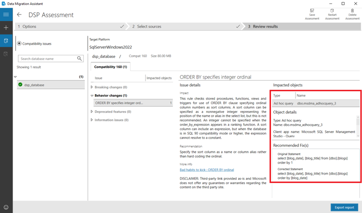Select Compatibility issues radio button

[x=19, y=44]
